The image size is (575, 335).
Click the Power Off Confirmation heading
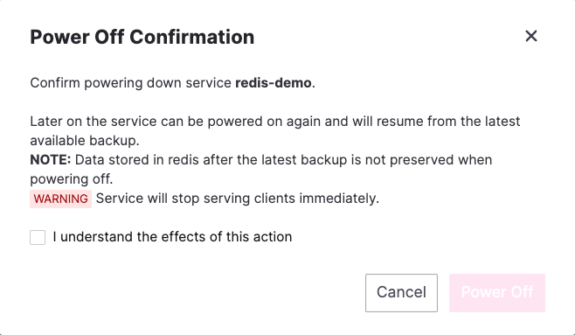pos(142,37)
